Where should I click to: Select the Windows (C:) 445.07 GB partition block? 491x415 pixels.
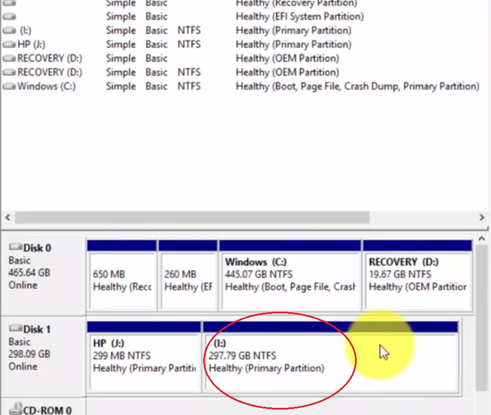click(x=290, y=276)
